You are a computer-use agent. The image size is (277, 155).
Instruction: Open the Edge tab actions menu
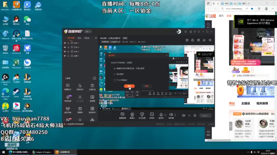pos(208,3)
